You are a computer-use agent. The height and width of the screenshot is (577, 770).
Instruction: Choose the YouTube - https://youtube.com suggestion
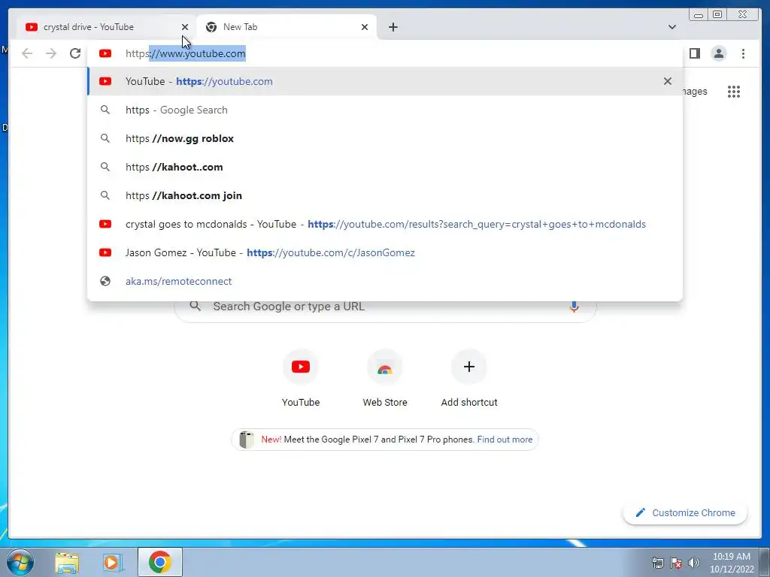[x=385, y=81]
